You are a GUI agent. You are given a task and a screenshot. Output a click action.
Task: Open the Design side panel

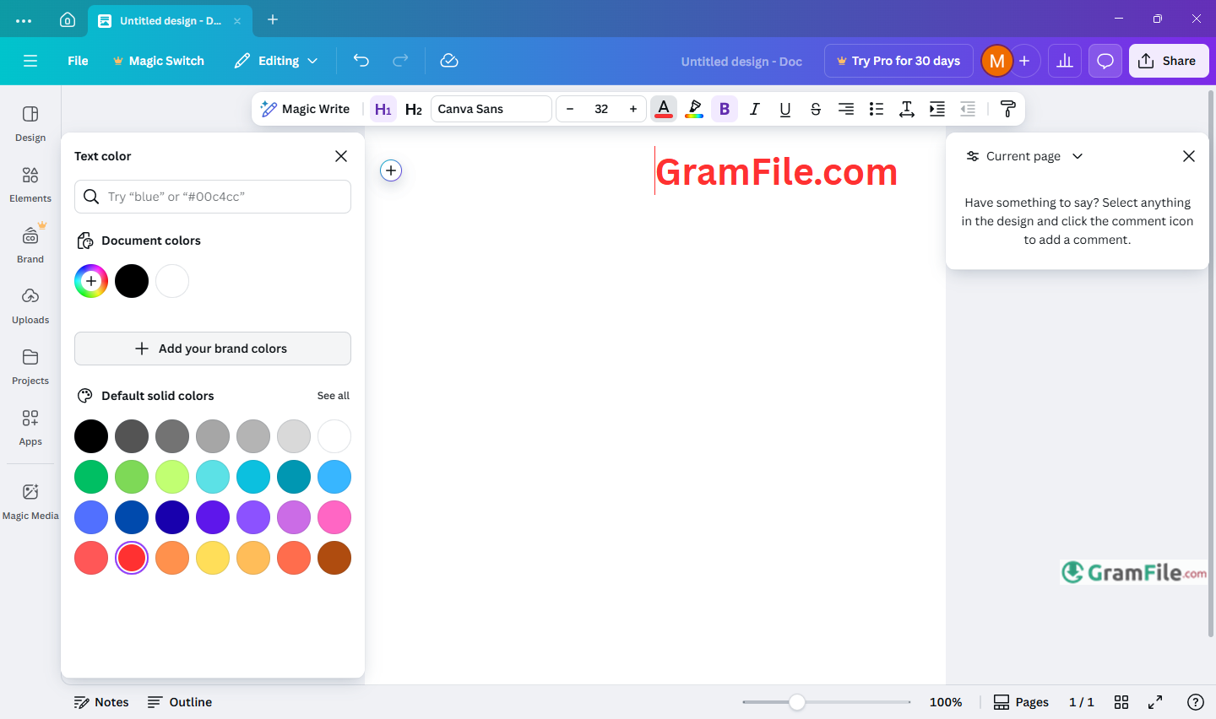click(x=30, y=123)
